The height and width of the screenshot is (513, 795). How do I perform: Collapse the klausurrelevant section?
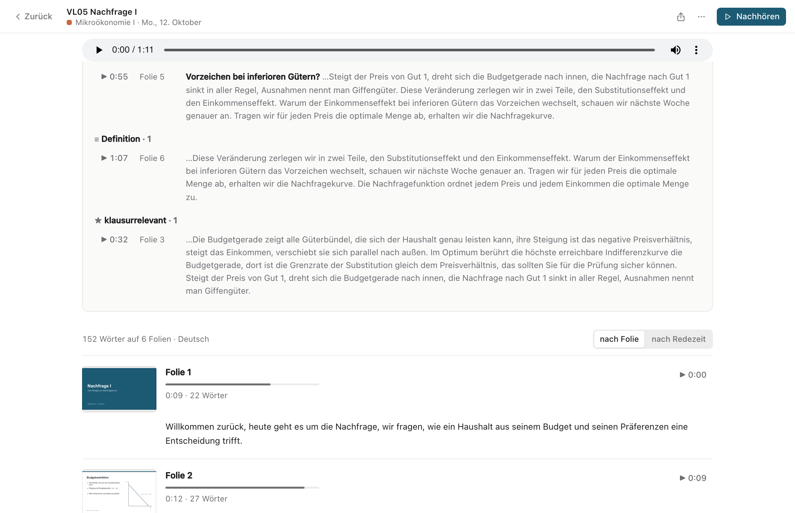(136, 220)
